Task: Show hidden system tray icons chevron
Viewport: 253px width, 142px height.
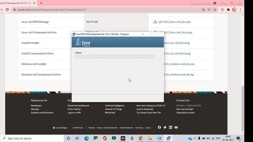Action: (x=195, y=138)
